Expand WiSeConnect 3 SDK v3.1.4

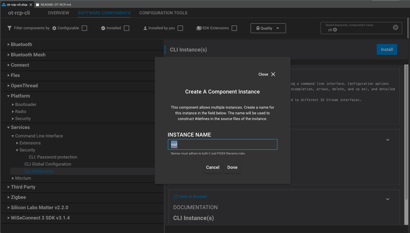click(9, 218)
